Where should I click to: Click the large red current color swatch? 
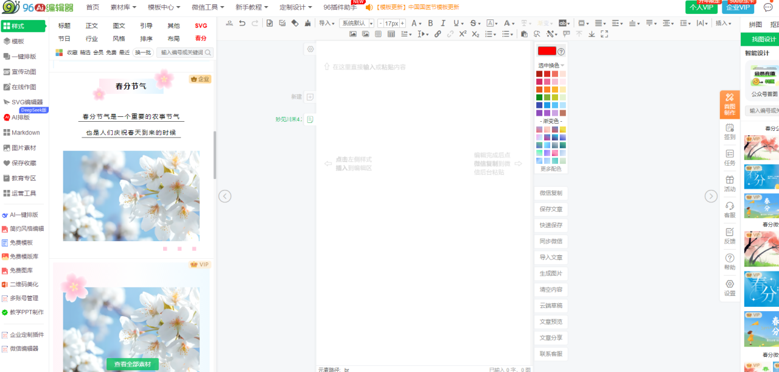coord(547,51)
